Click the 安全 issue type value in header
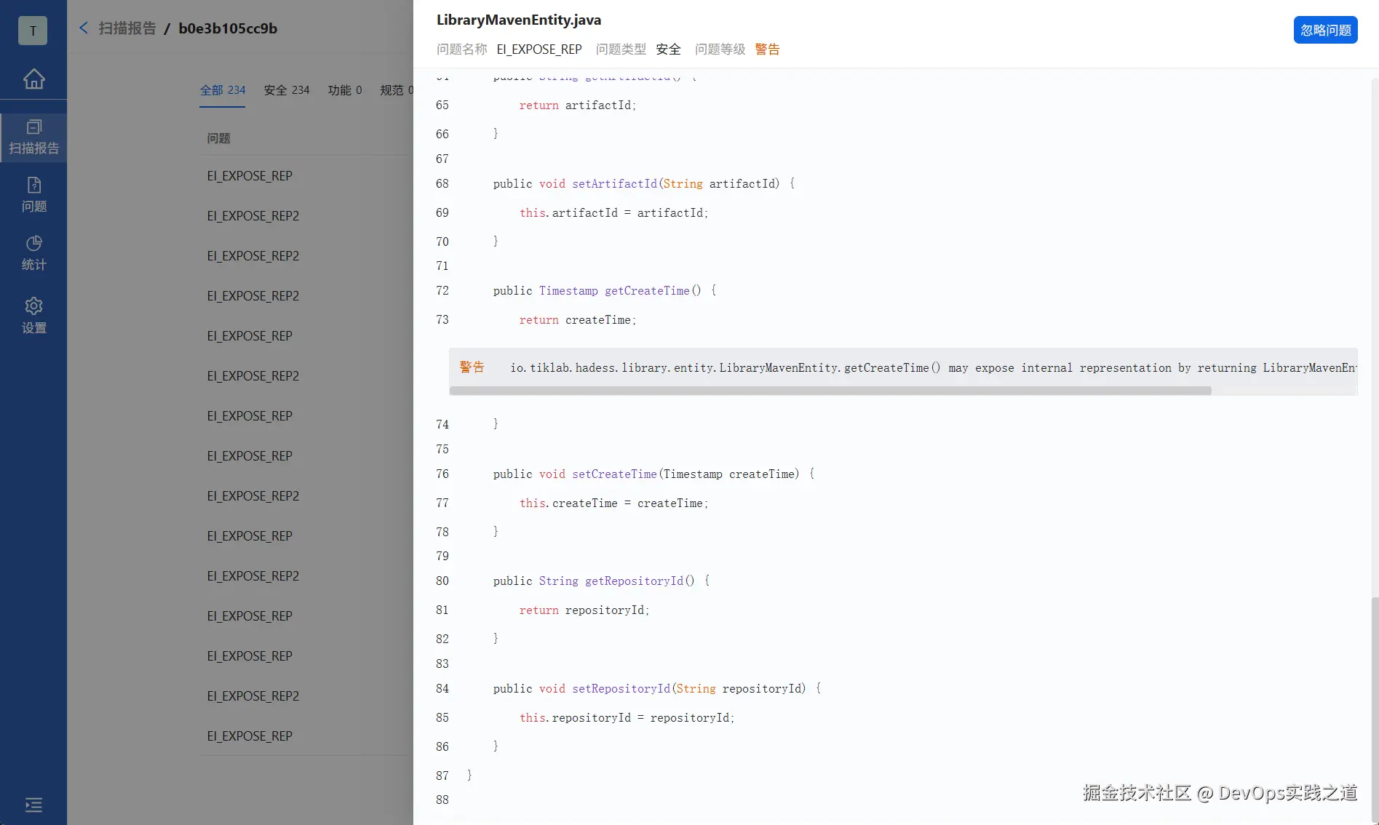This screenshot has height=825, width=1379. click(668, 49)
